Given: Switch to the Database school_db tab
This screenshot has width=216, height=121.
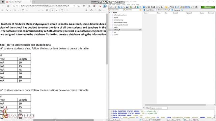Looking at the screenshot, I should 163,10.
